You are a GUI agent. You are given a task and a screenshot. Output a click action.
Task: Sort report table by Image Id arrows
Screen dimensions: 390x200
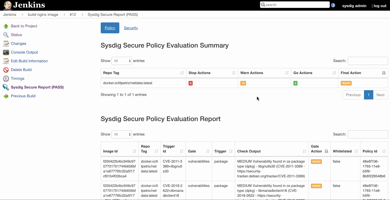click(135, 151)
